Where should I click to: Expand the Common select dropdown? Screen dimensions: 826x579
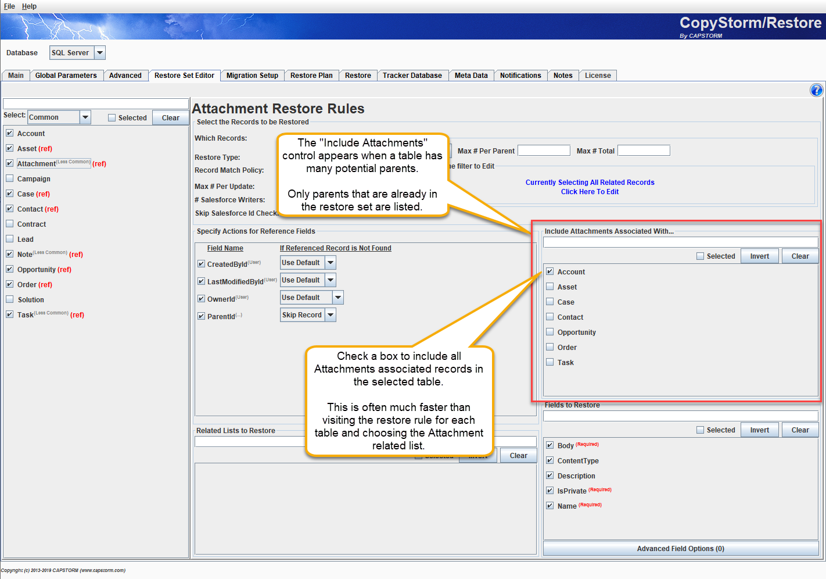(85, 117)
